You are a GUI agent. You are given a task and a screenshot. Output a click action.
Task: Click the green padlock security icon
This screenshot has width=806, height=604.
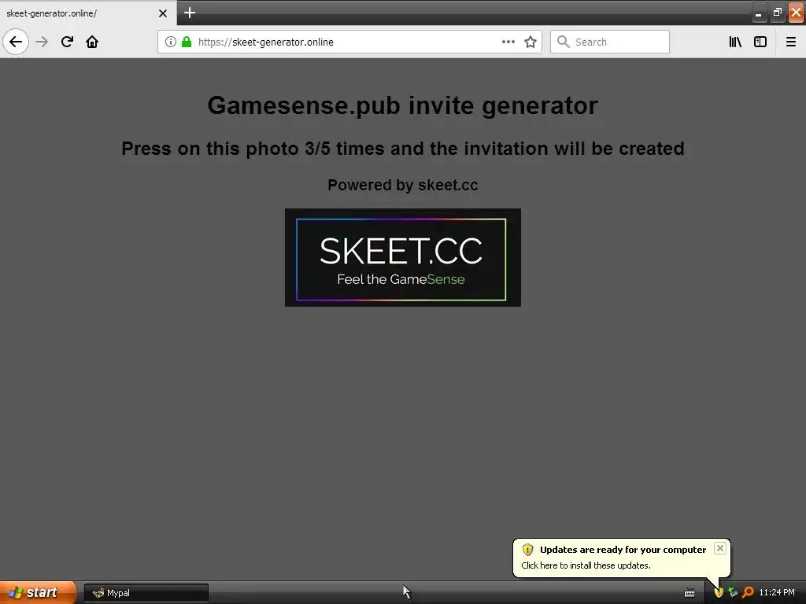[187, 42]
